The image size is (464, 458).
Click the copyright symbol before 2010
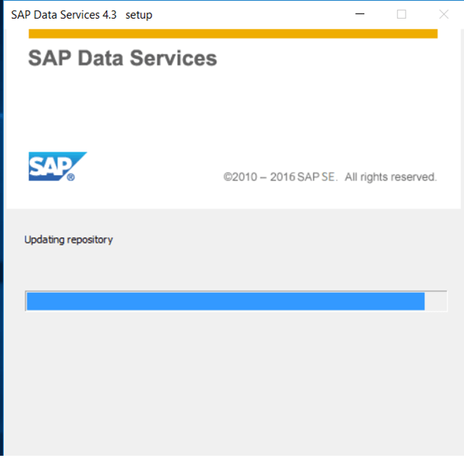(x=228, y=177)
